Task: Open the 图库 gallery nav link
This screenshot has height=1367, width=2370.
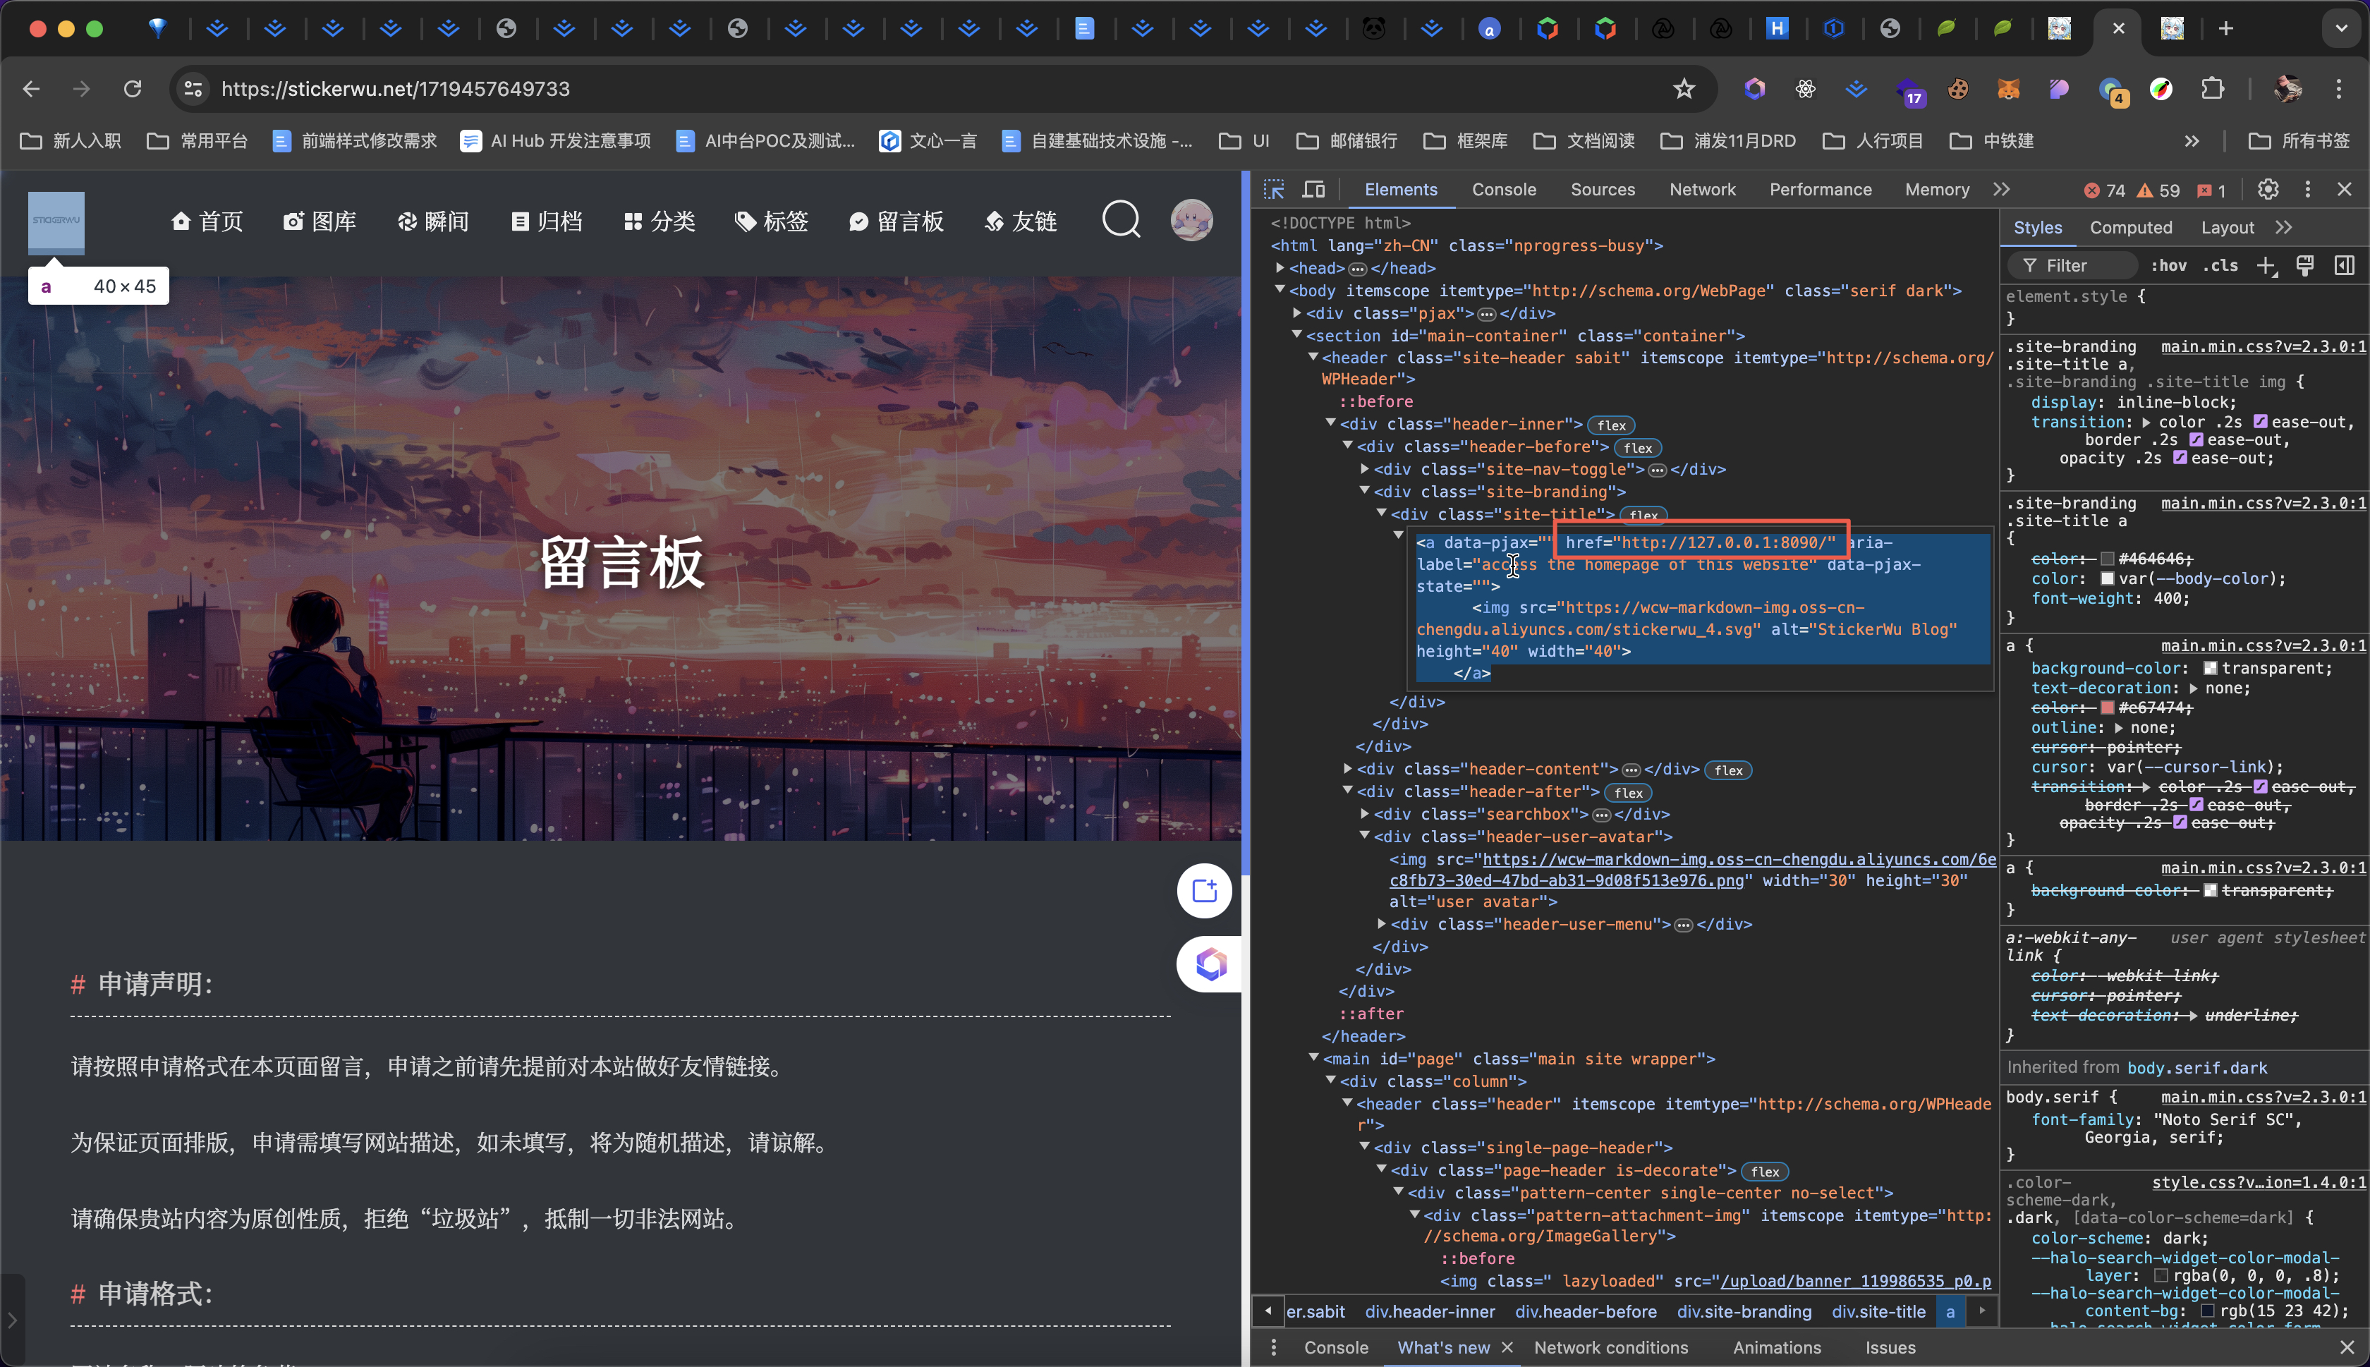Action: 319,221
